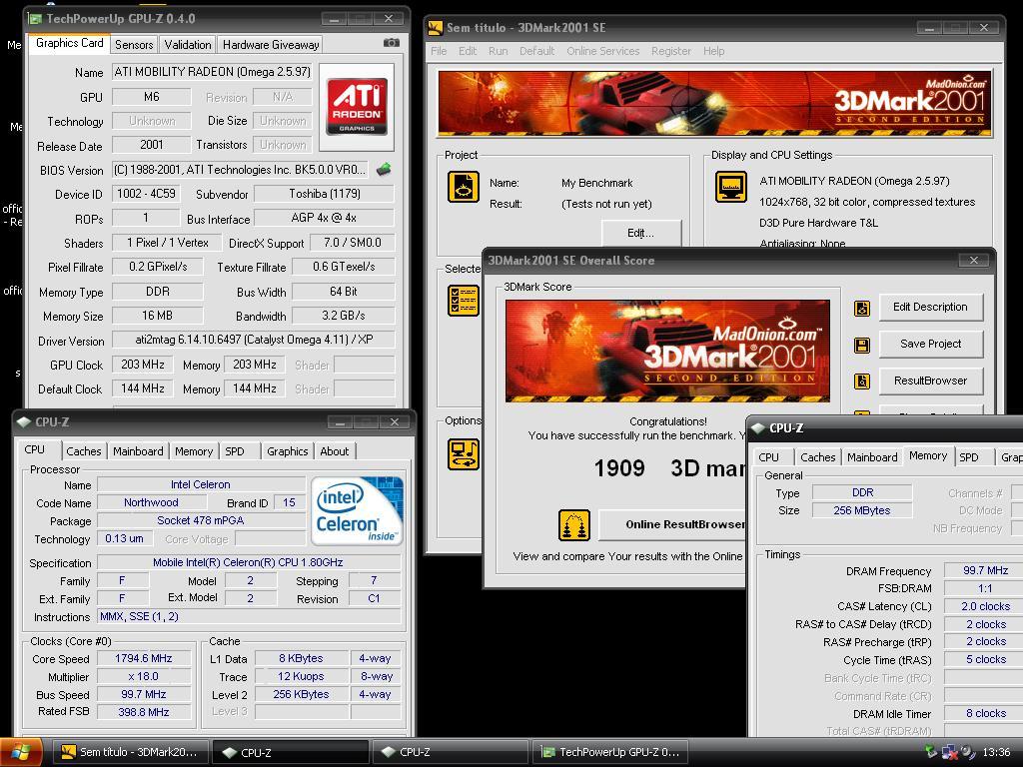
Task: Open the Hardware Giveaway tab in GPU-Z
Action: tap(270, 44)
